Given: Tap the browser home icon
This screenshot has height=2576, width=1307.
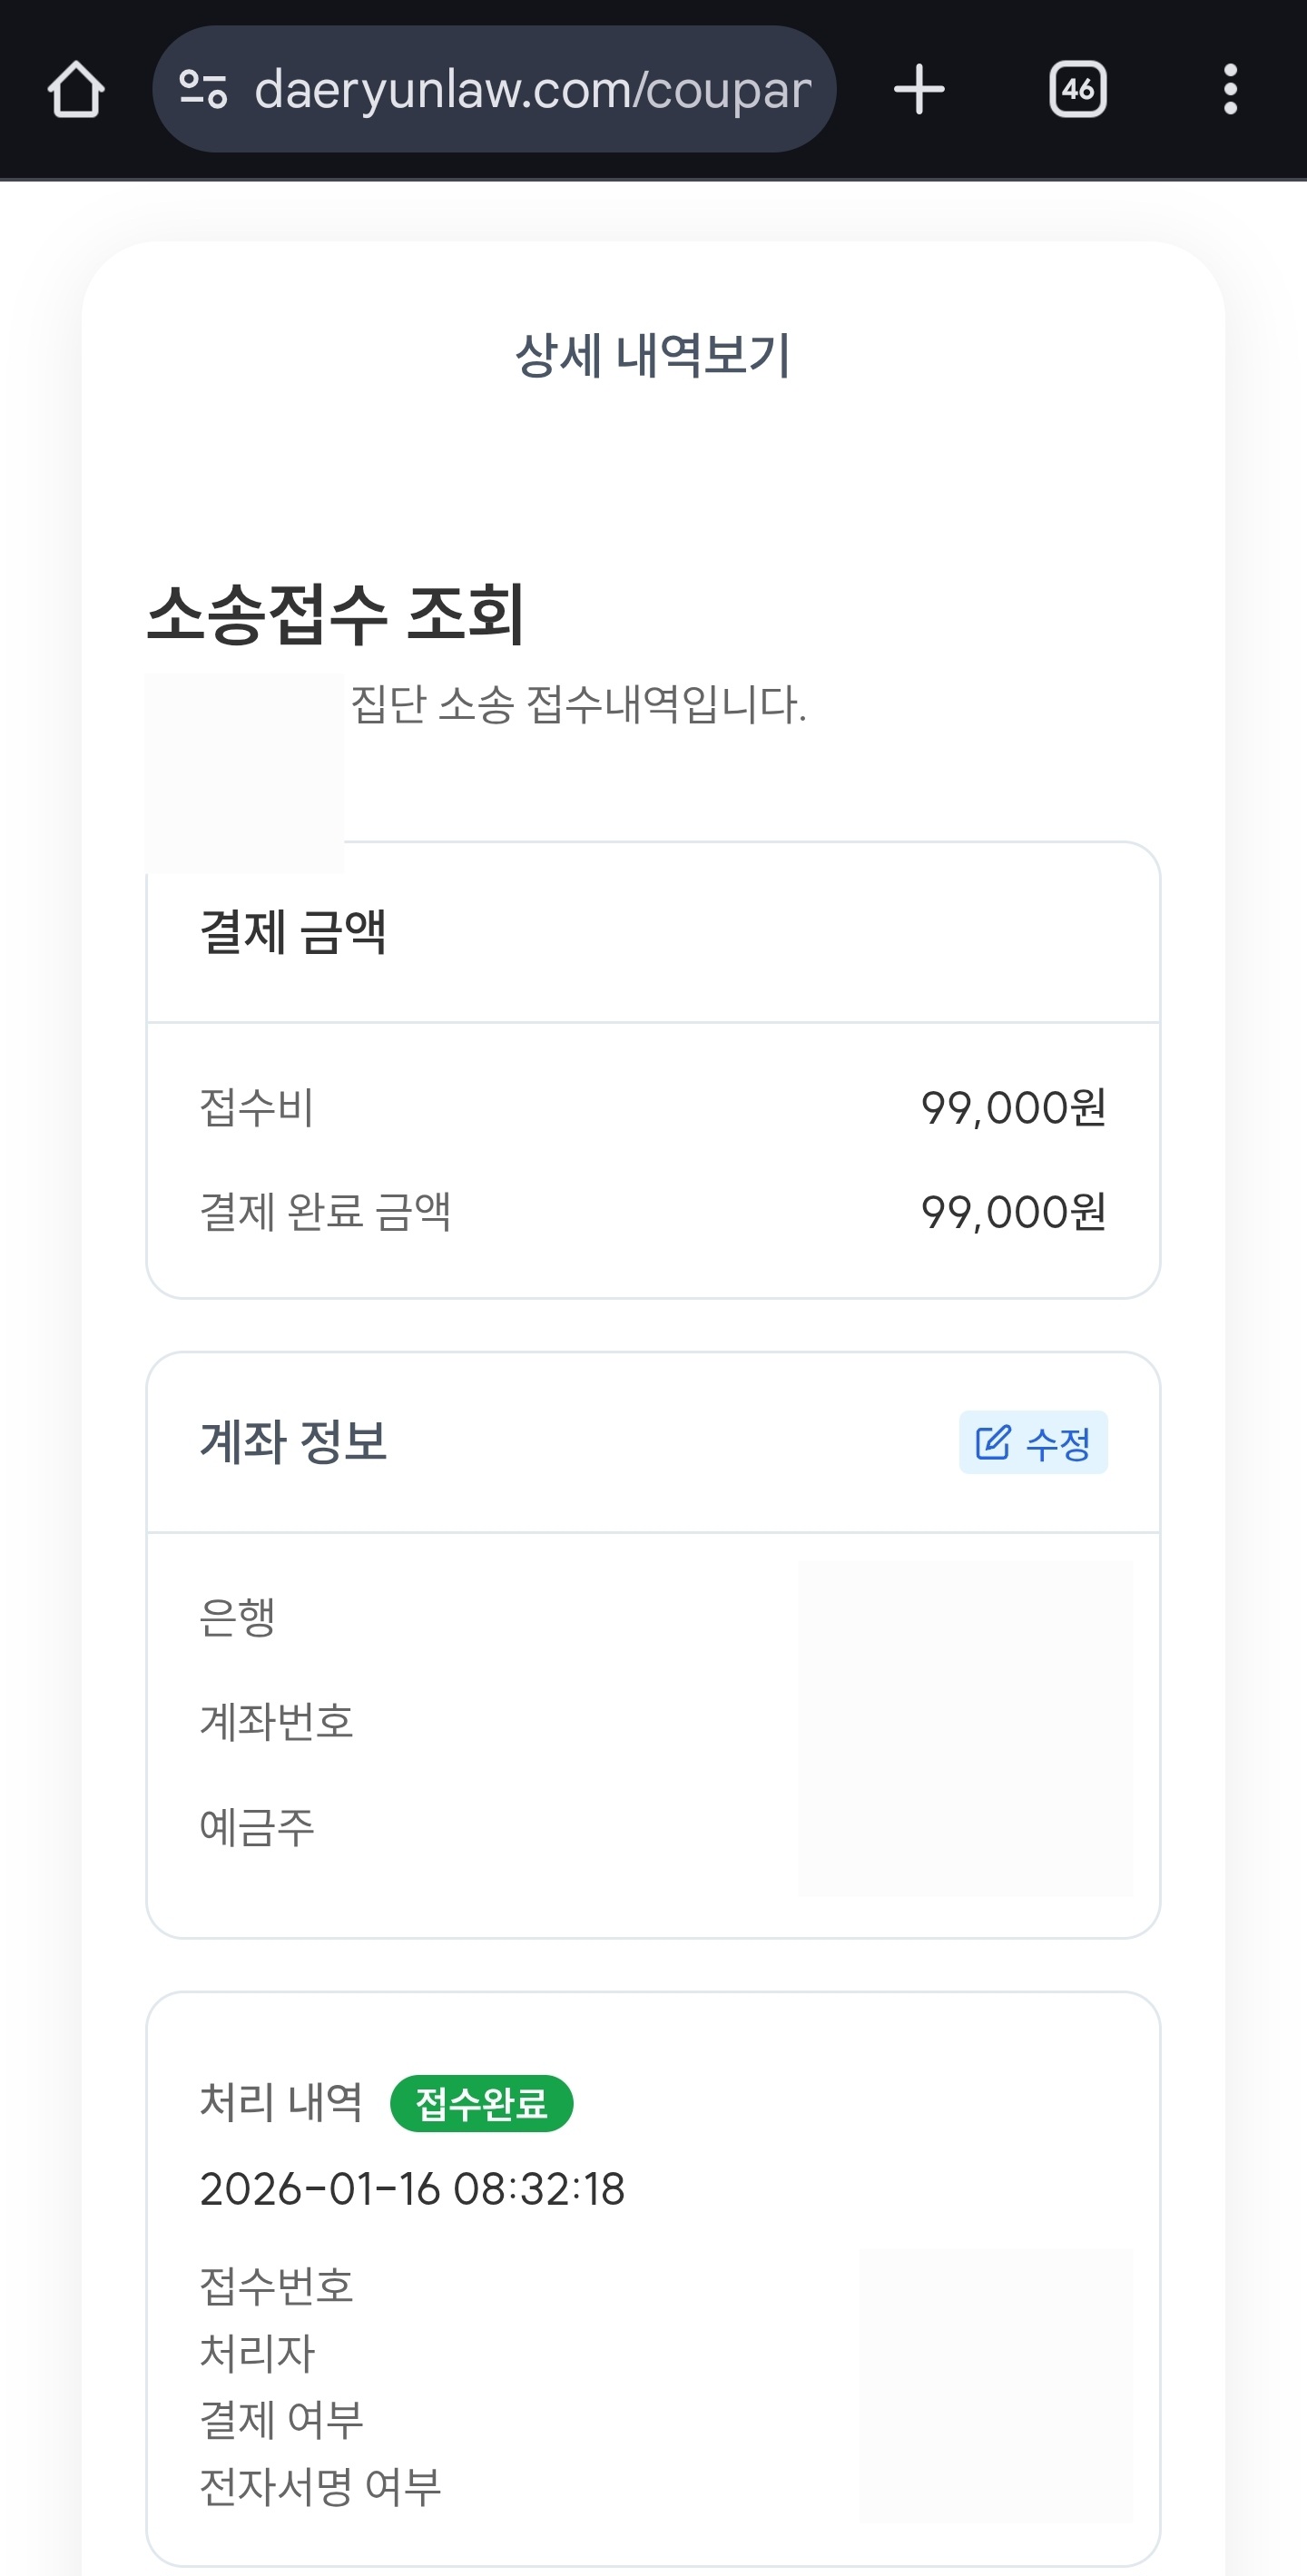Looking at the screenshot, I should pyautogui.click(x=76, y=90).
